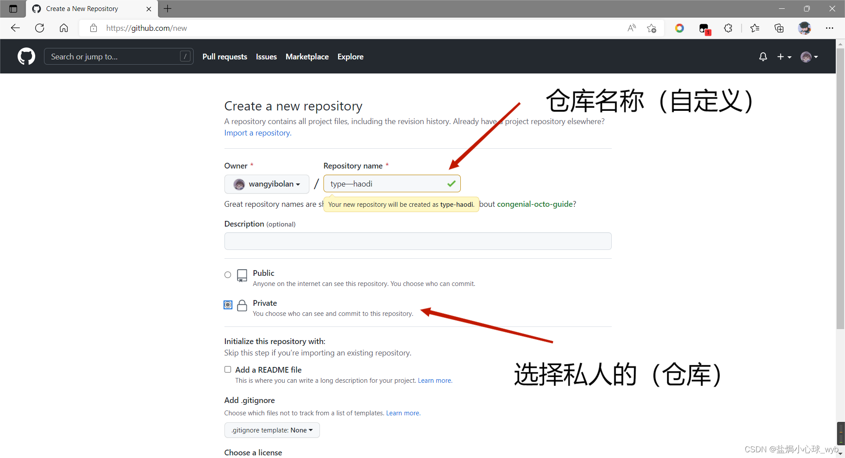Open browser settings and more menu
Viewport: 845px width, 458px height.
pos(830,28)
